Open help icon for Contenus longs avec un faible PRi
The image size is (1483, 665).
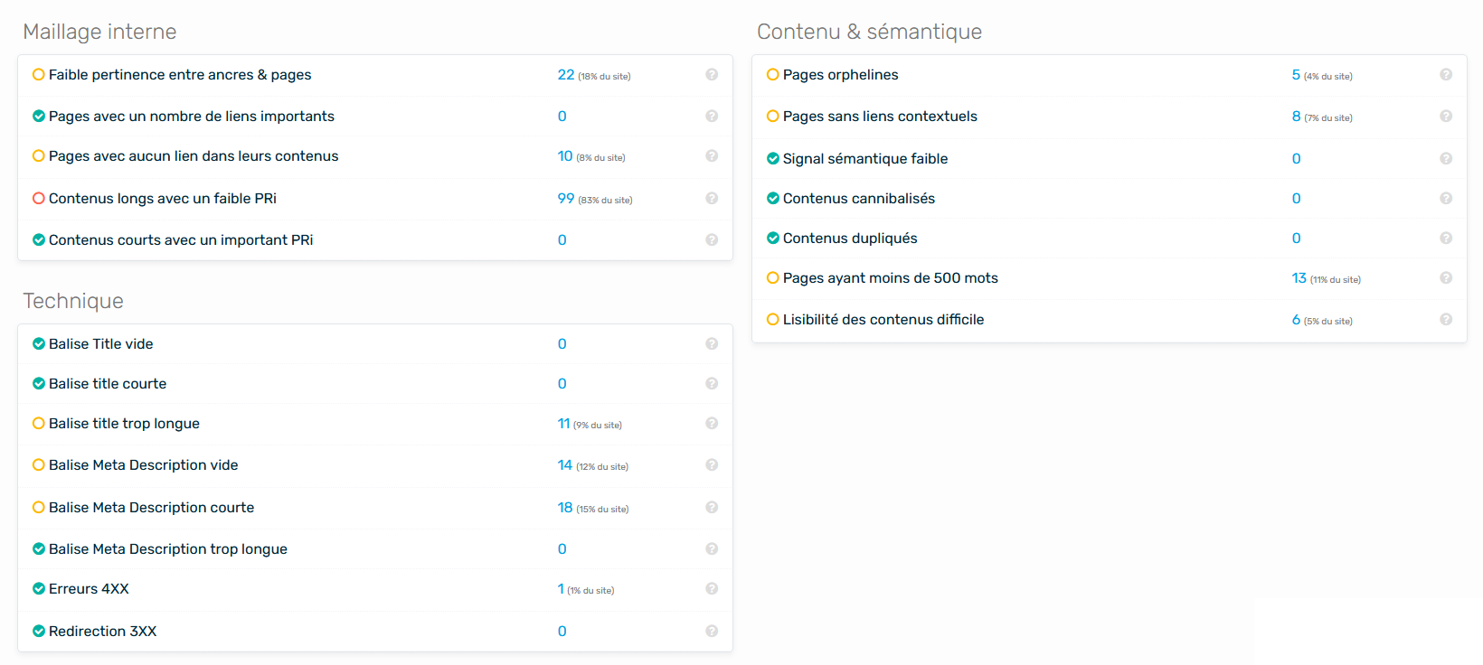[712, 199]
